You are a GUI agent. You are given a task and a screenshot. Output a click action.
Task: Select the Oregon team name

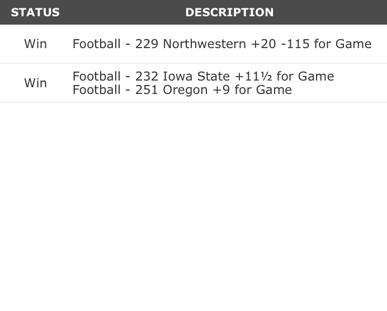click(x=185, y=89)
